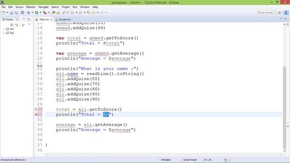Minimize the editor area
Viewport: 290px width, 163px height.
[280, 19]
